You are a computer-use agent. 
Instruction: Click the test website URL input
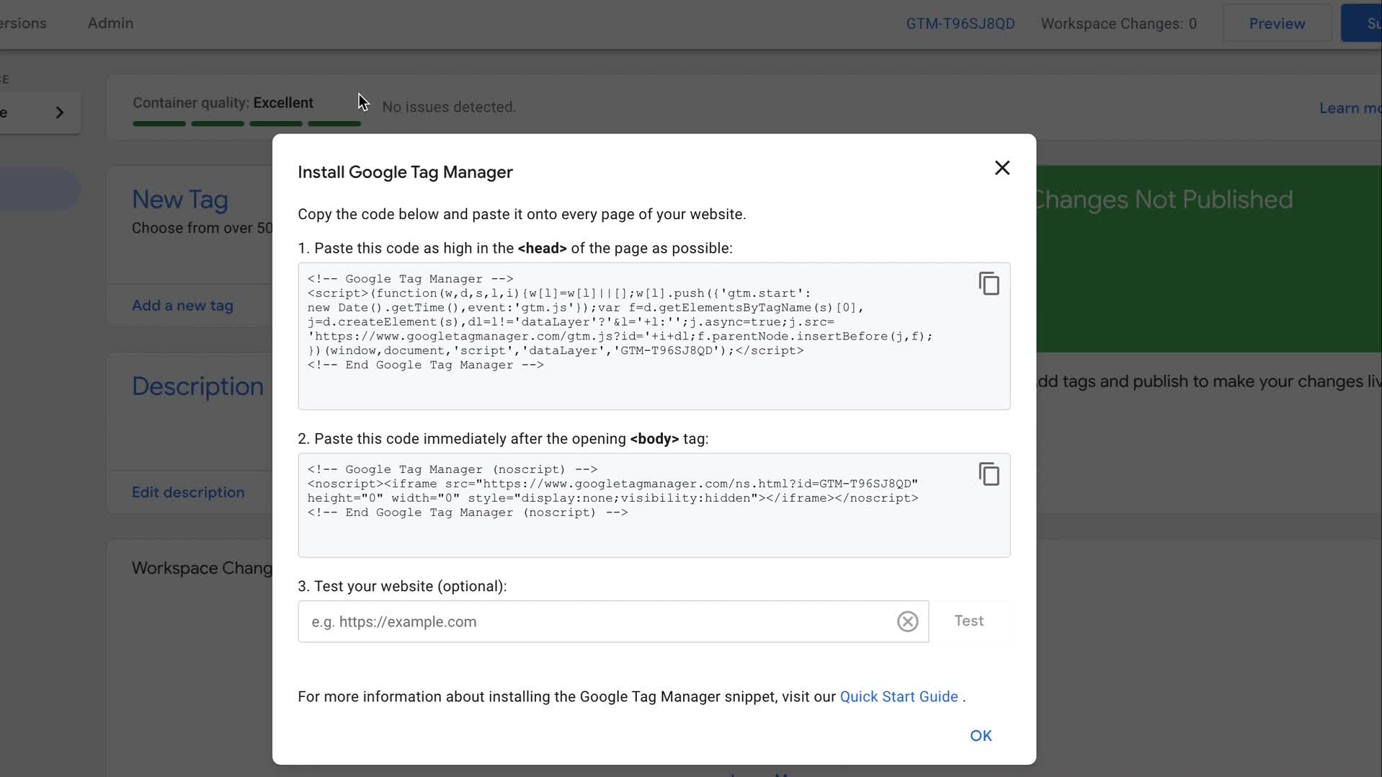[598, 621]
